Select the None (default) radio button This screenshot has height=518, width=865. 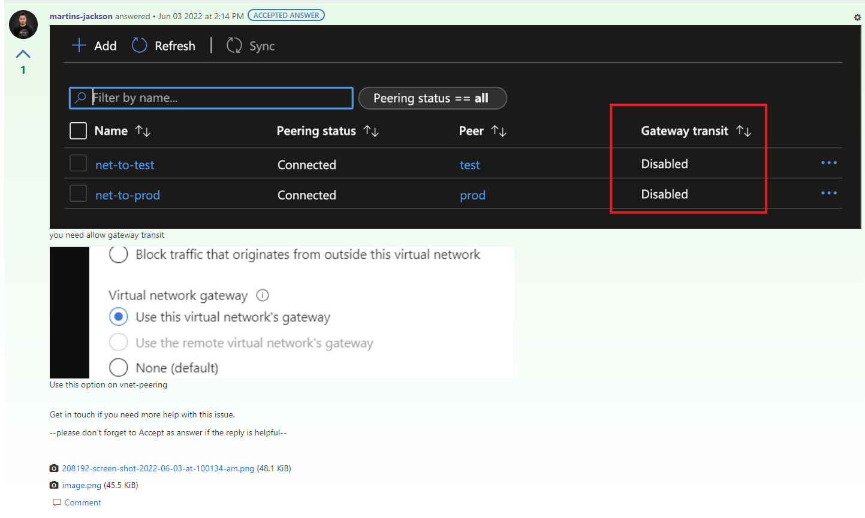pyautogui.click(x=118, y=368)
